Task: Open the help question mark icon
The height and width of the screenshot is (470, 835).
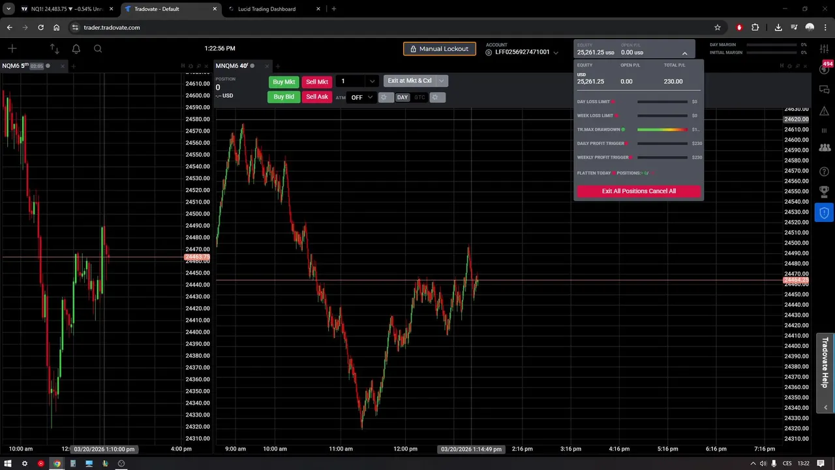Action: pyautogui.click(x=824, y=171)
